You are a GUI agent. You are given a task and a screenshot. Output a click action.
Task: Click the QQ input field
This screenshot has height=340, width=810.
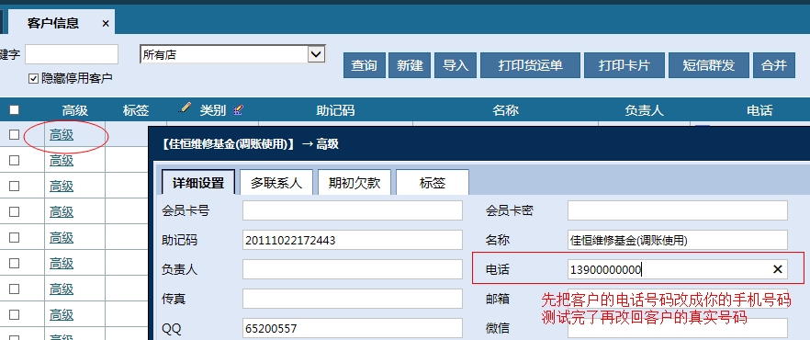[353, 328]
